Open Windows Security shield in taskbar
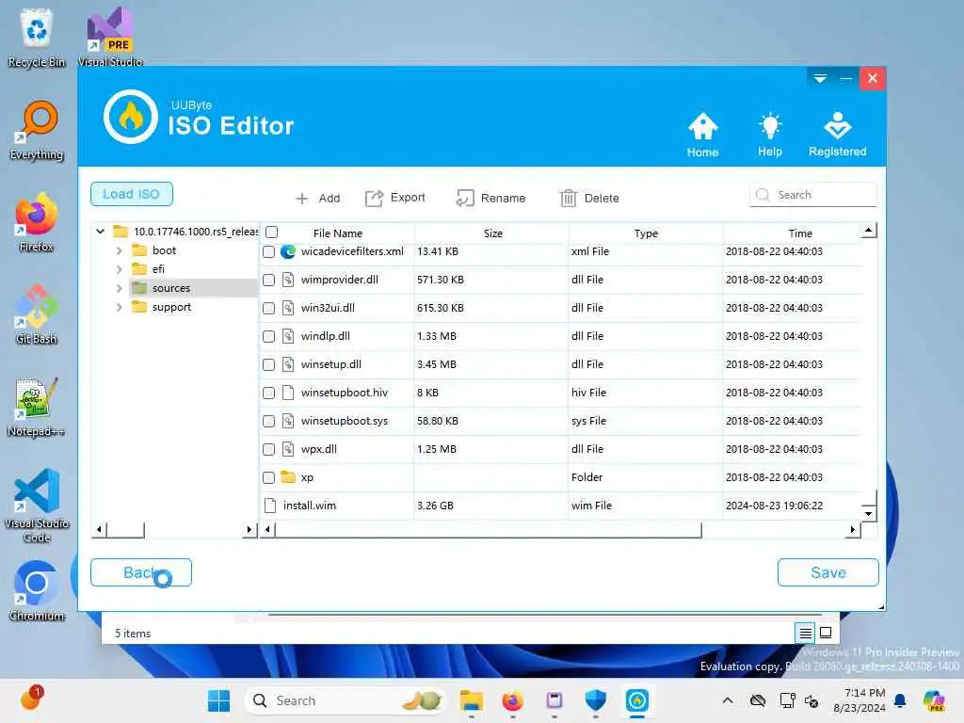The width and height of the screenshot is (964, 723). click(595, 700)
